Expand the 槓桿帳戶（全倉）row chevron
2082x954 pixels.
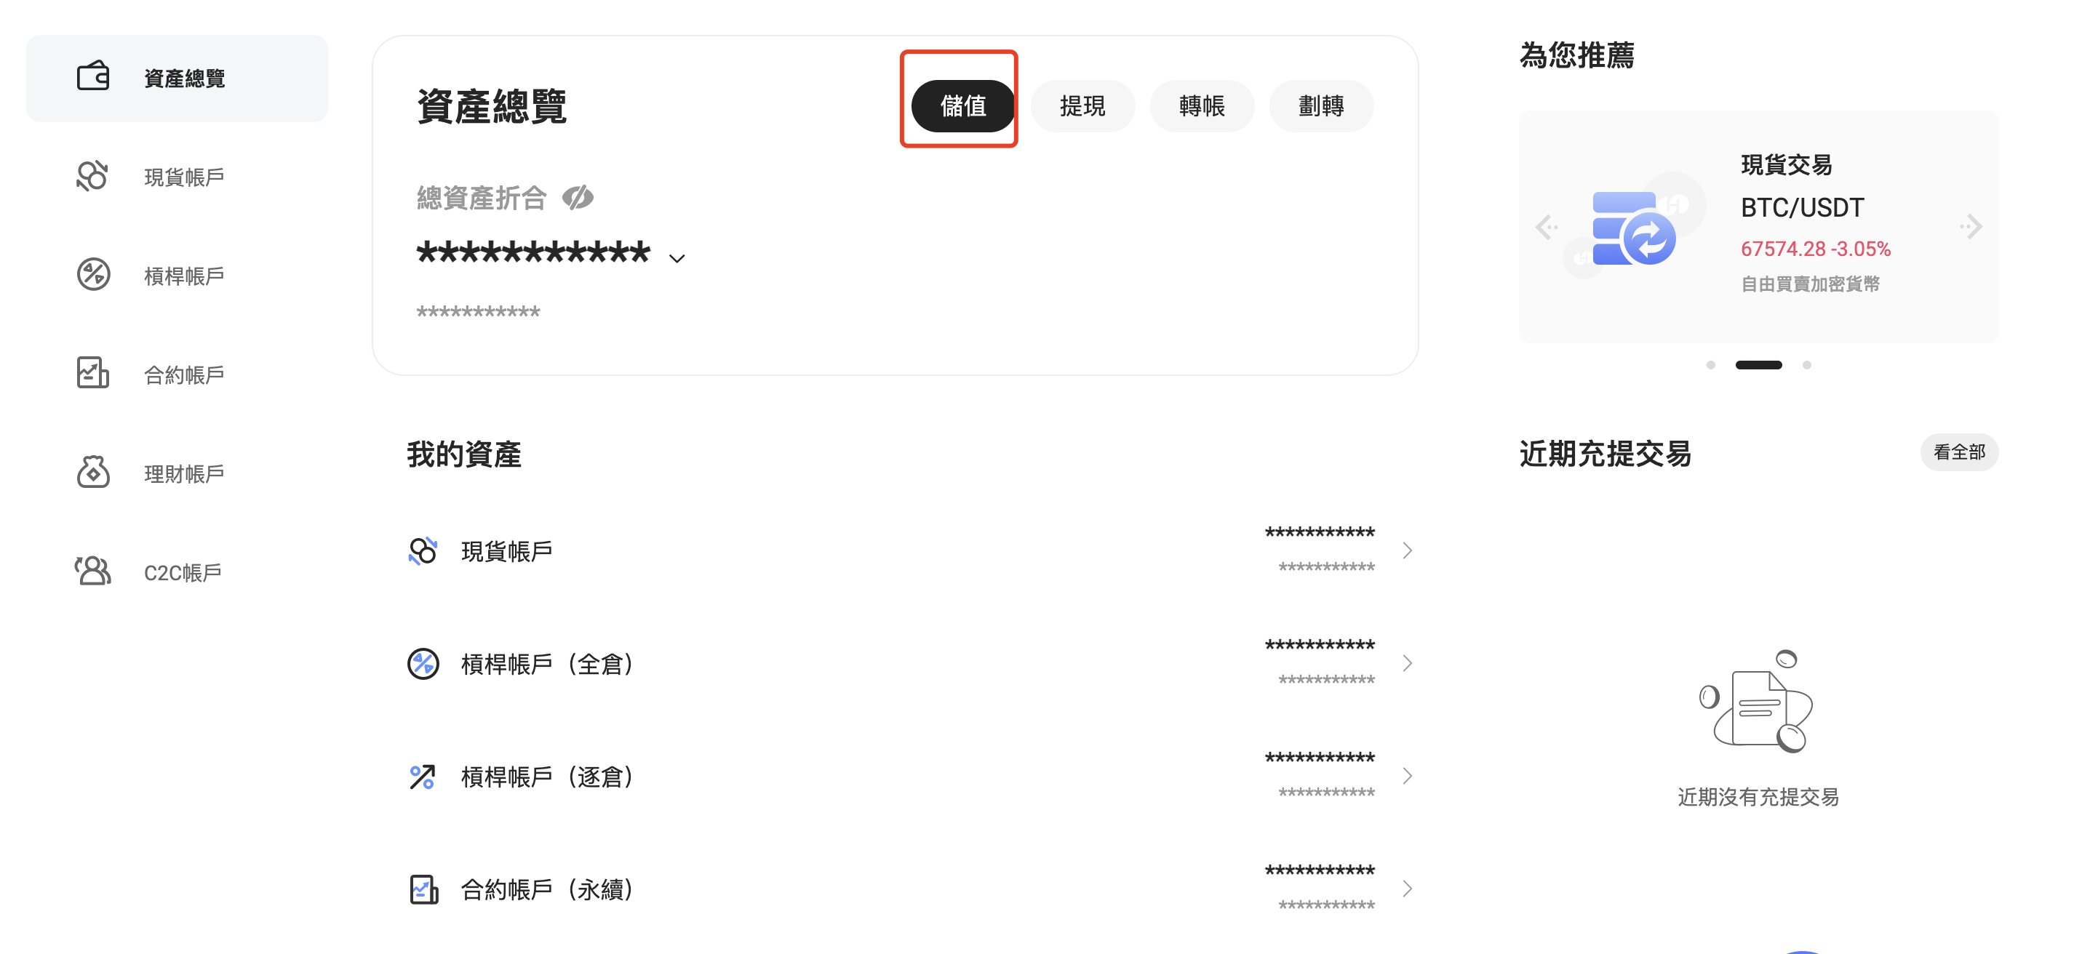pyautogui.click(x=1407, y=663)
